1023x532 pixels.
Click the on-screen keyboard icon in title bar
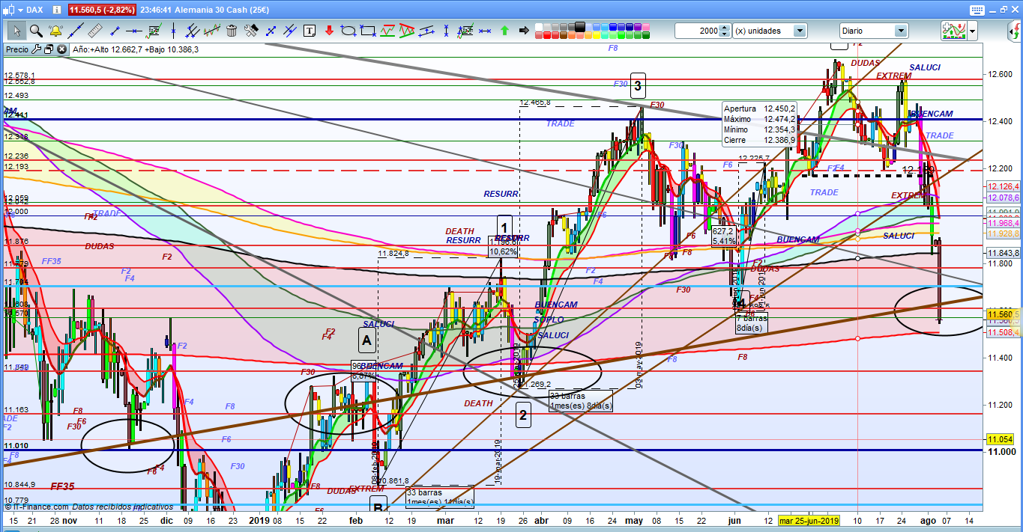(975, 10)
